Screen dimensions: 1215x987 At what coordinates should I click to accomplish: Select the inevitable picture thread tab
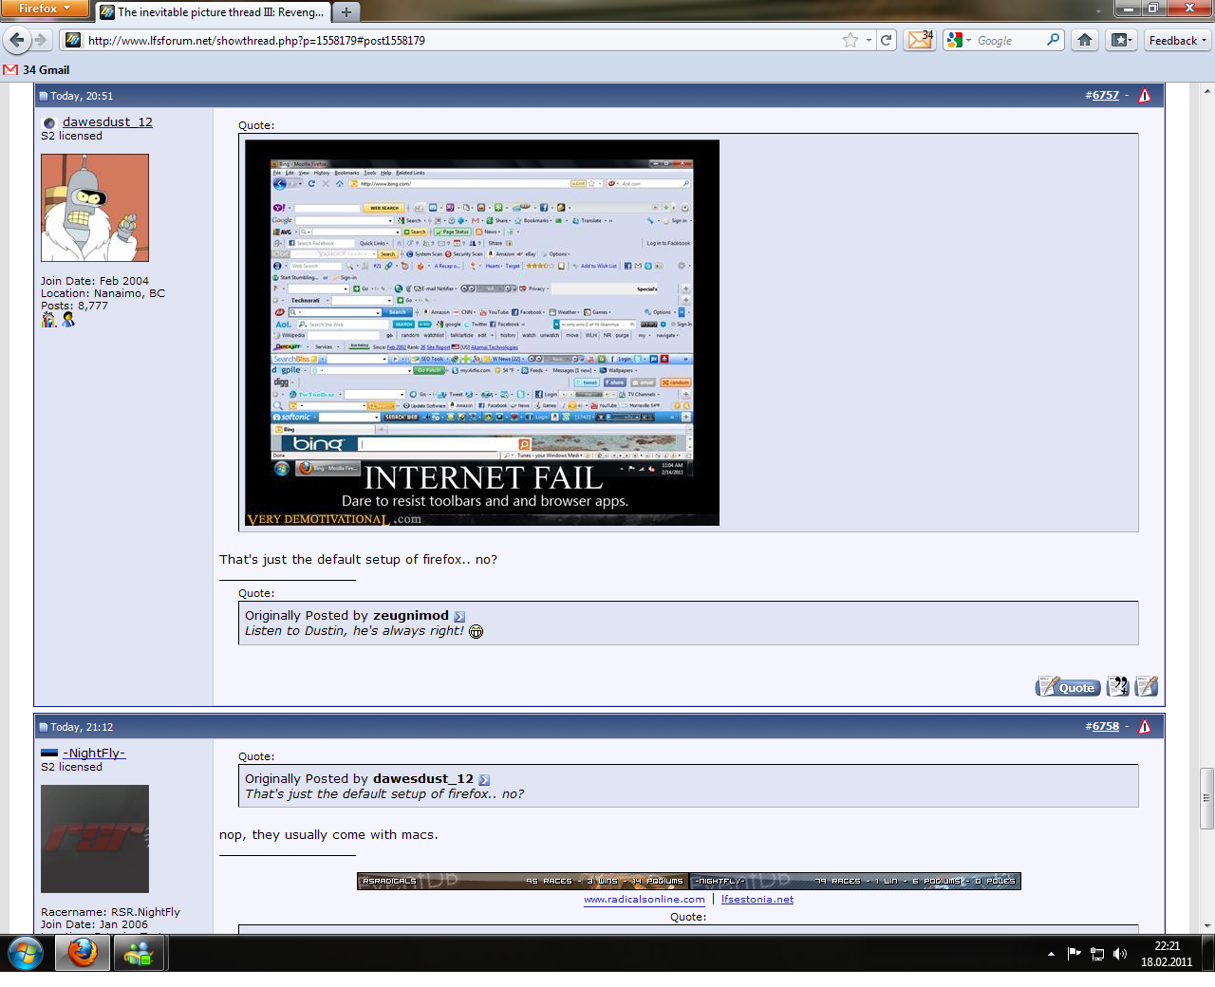coord(213,12)
